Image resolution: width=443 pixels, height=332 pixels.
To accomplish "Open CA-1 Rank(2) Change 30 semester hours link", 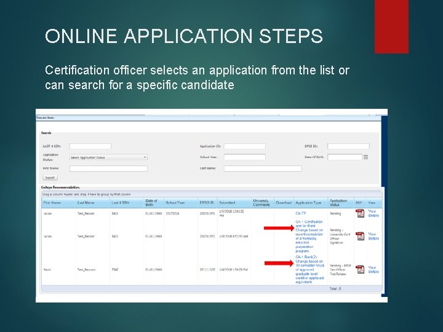I will (x=309, y=270).
